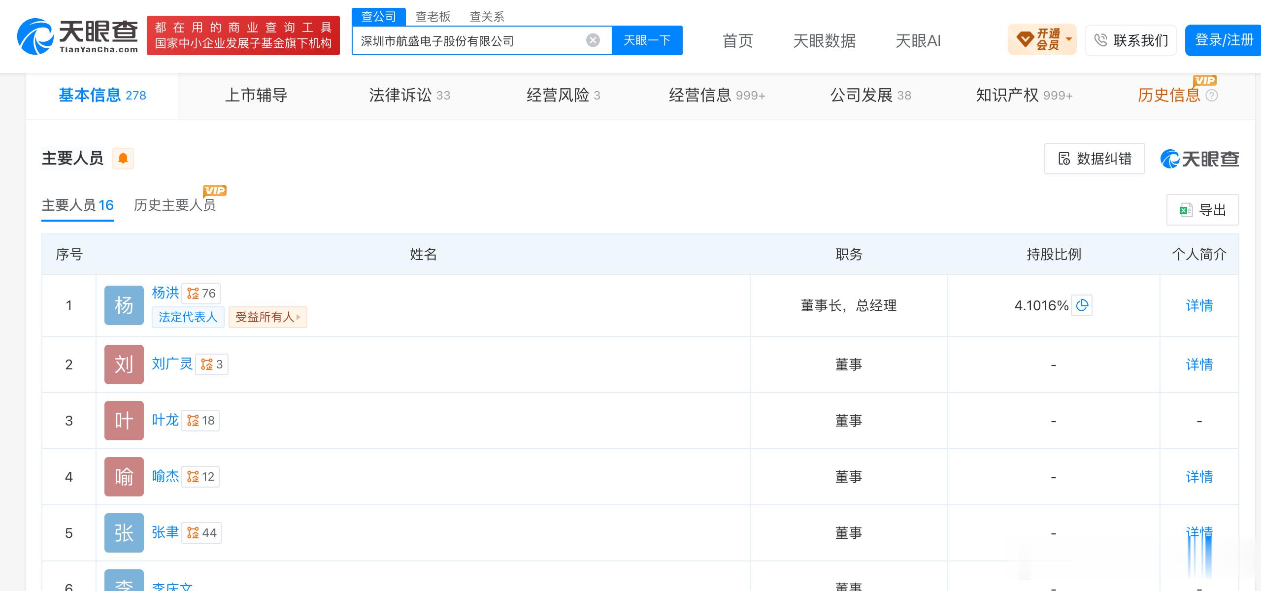Open the 基本信息 tab

click(x=102, y=96)
